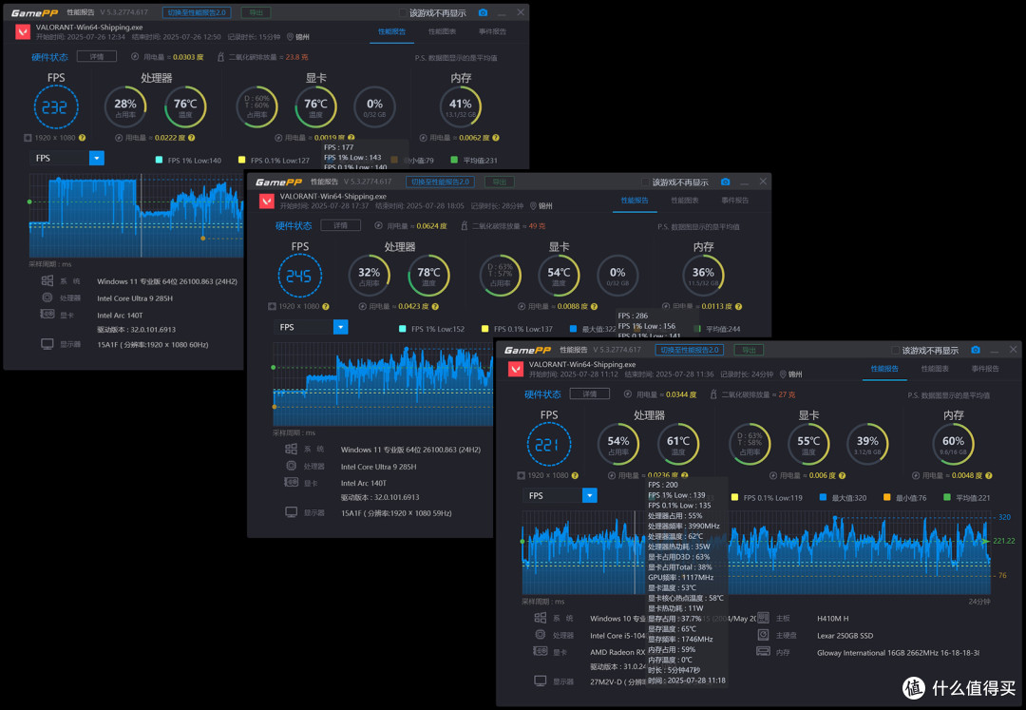
Task: Click the 54% 处理器占用率 gauge
Action: pyautogui.click(x=618, y=444)
